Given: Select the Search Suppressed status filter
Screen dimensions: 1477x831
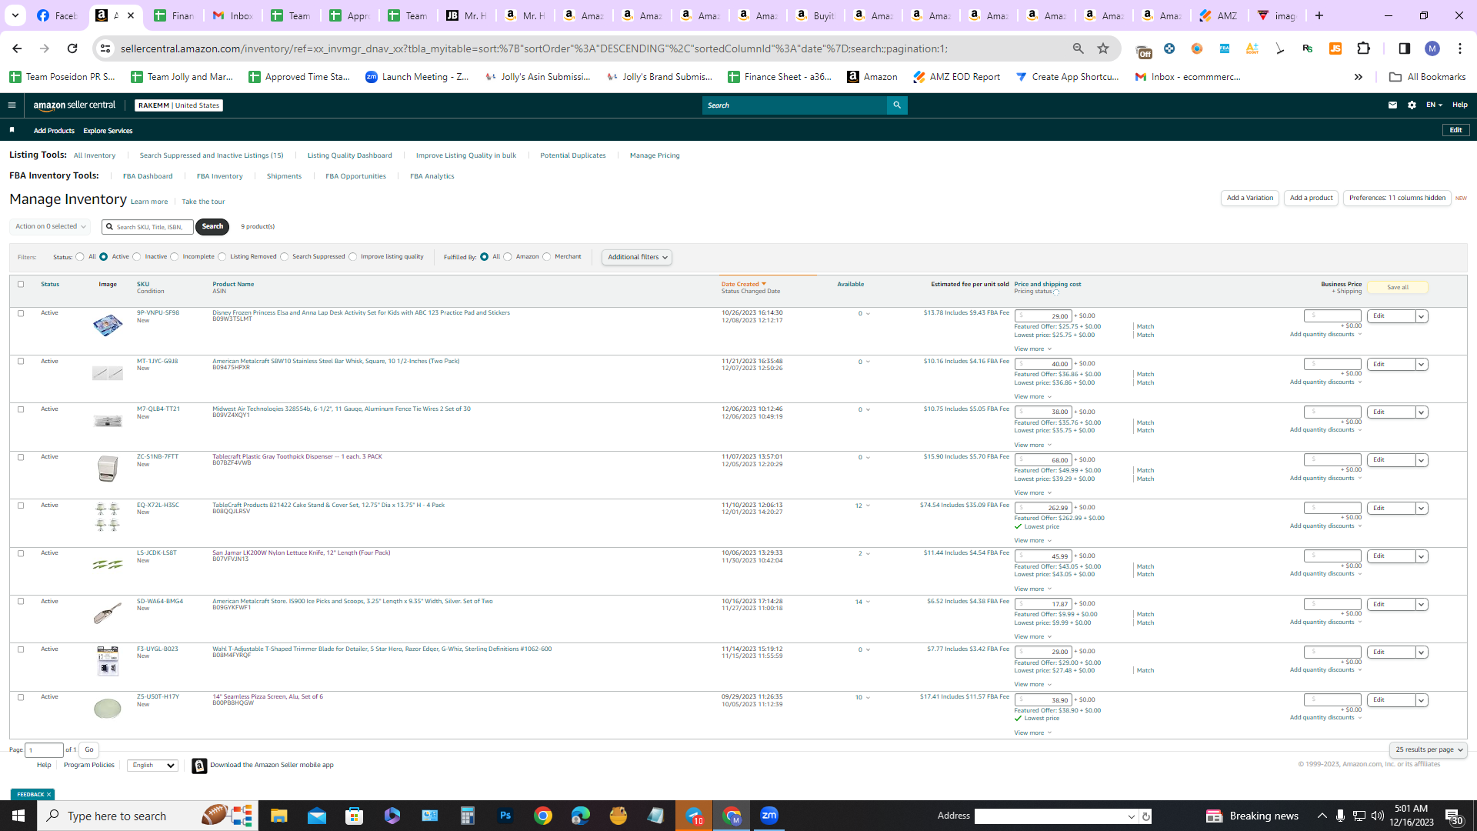Looking at the screenshot, I should click(285, 257).
